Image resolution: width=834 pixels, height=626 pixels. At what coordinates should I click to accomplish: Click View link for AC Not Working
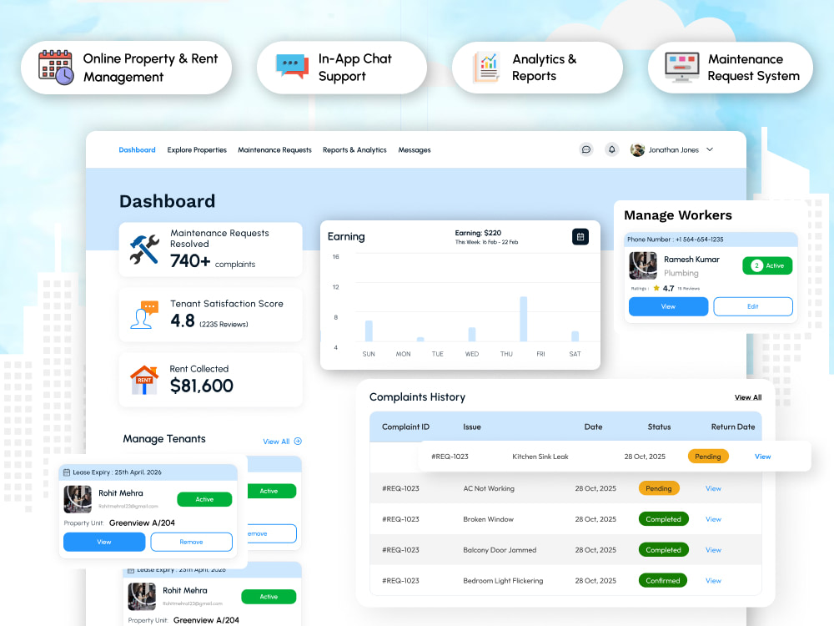tap(713, 488)
